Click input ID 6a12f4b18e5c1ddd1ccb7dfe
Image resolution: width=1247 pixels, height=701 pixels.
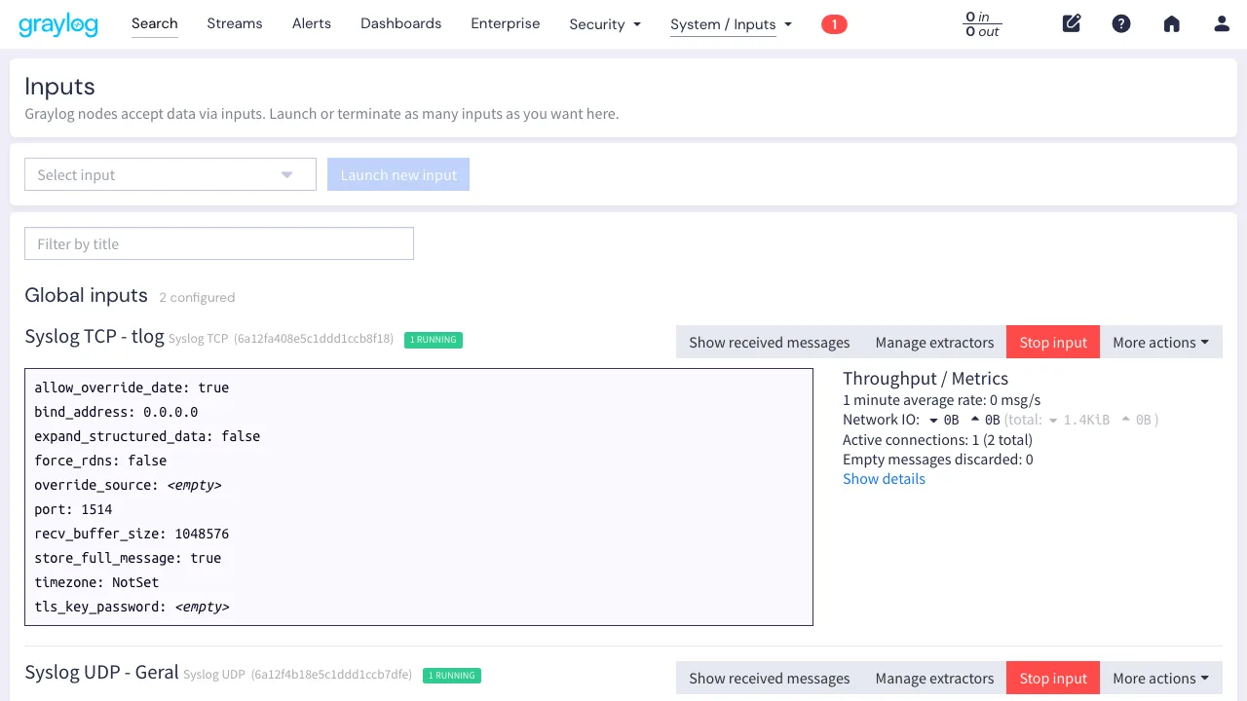(332, 675)
